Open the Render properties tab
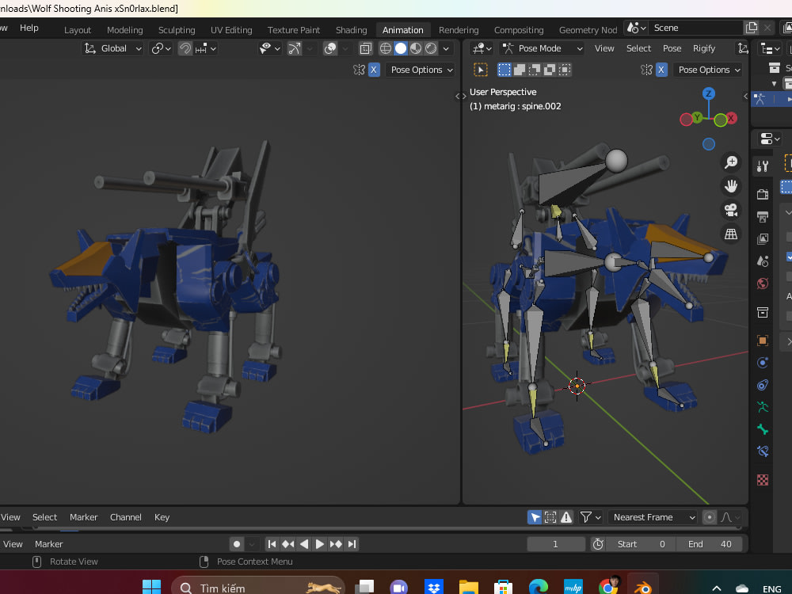This screenshot has width=792, height=594. (763, 194)
